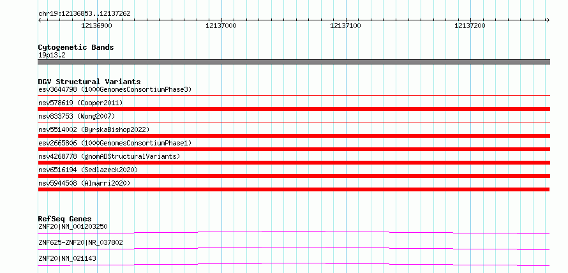568x273 pixels.
Task: Click the red bar below nsv5944508
Action: point(294,189)
